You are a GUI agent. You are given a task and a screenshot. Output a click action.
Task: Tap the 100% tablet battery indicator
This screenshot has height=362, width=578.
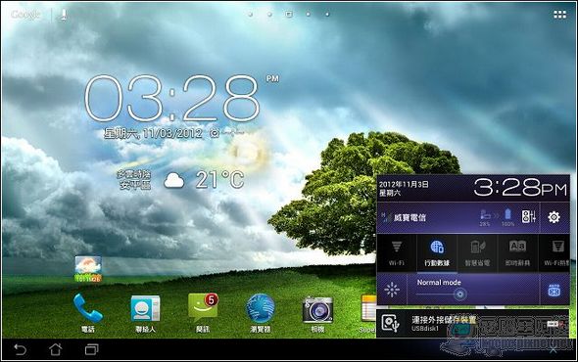pyautogui.click(x=507, y=217)
